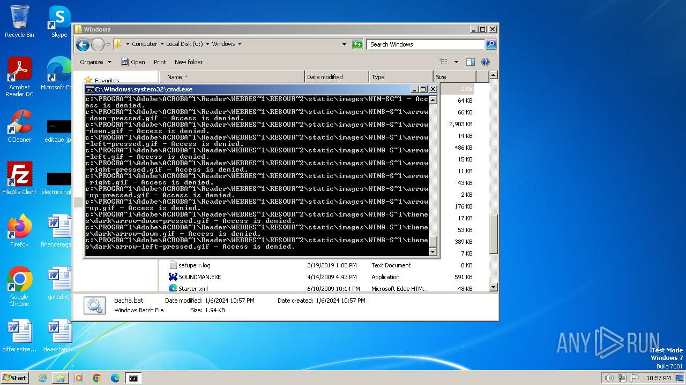This screenshot has width=686, height=385.
Task: Switch to cmd.exe via its taskbar button
Action: 133,378
